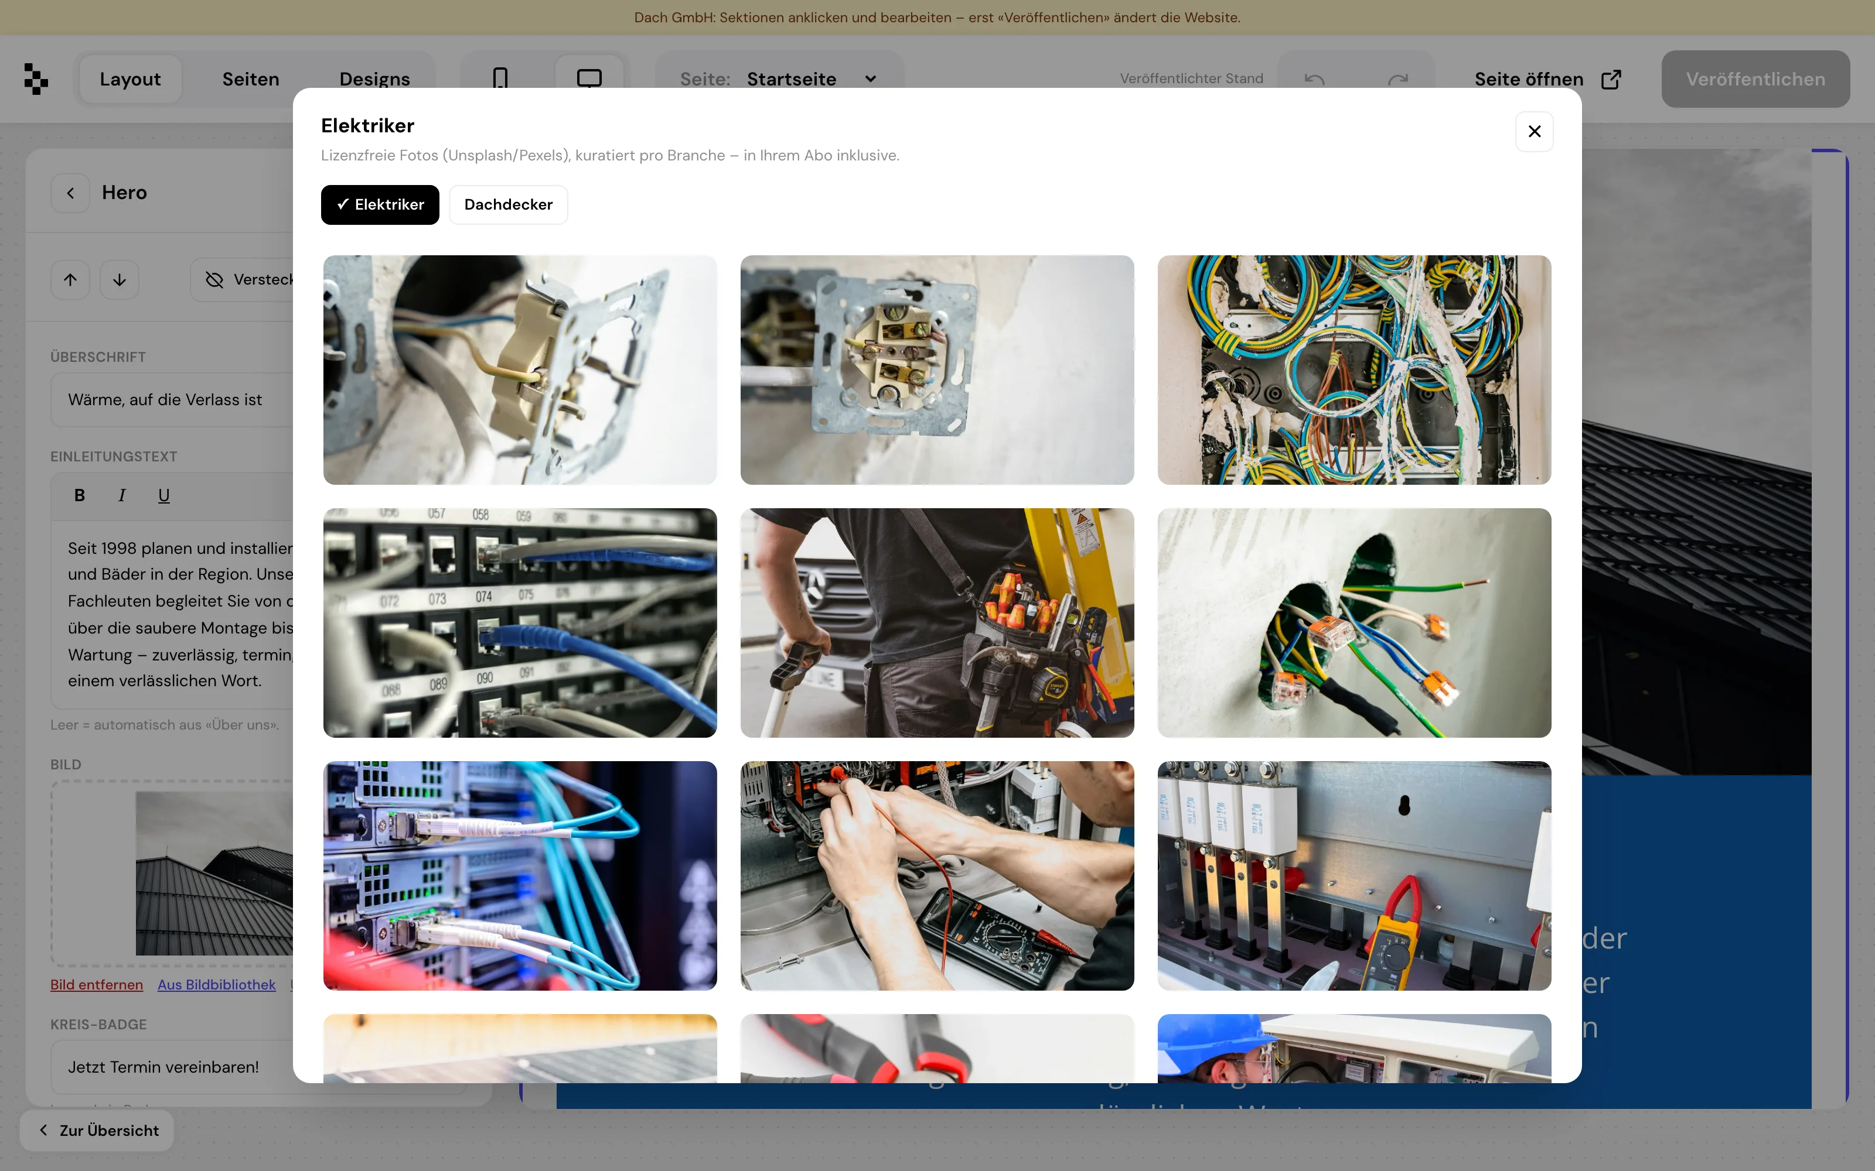Screen dimensions: 1875x1171
Task: Choose the hands with multimeter probe photo
Action: pyautogui.click(x=937, y=876)
